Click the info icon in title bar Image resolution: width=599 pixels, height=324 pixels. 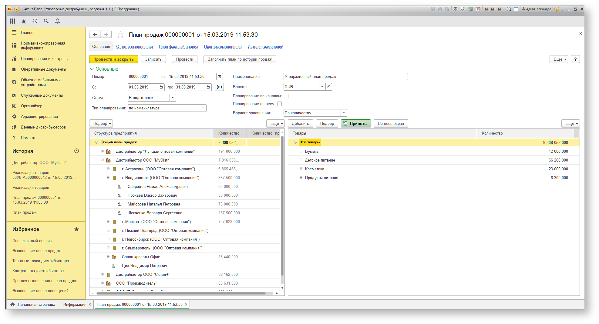click(x=557, y=9)
